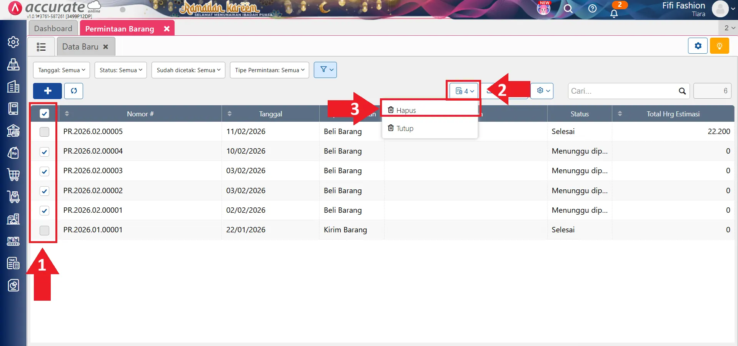Click the help question mark icon

[x=592, y=8]
